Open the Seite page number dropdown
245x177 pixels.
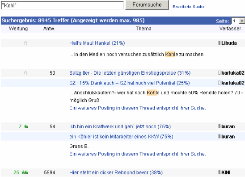pyautogui.click(x=242, y=21)
